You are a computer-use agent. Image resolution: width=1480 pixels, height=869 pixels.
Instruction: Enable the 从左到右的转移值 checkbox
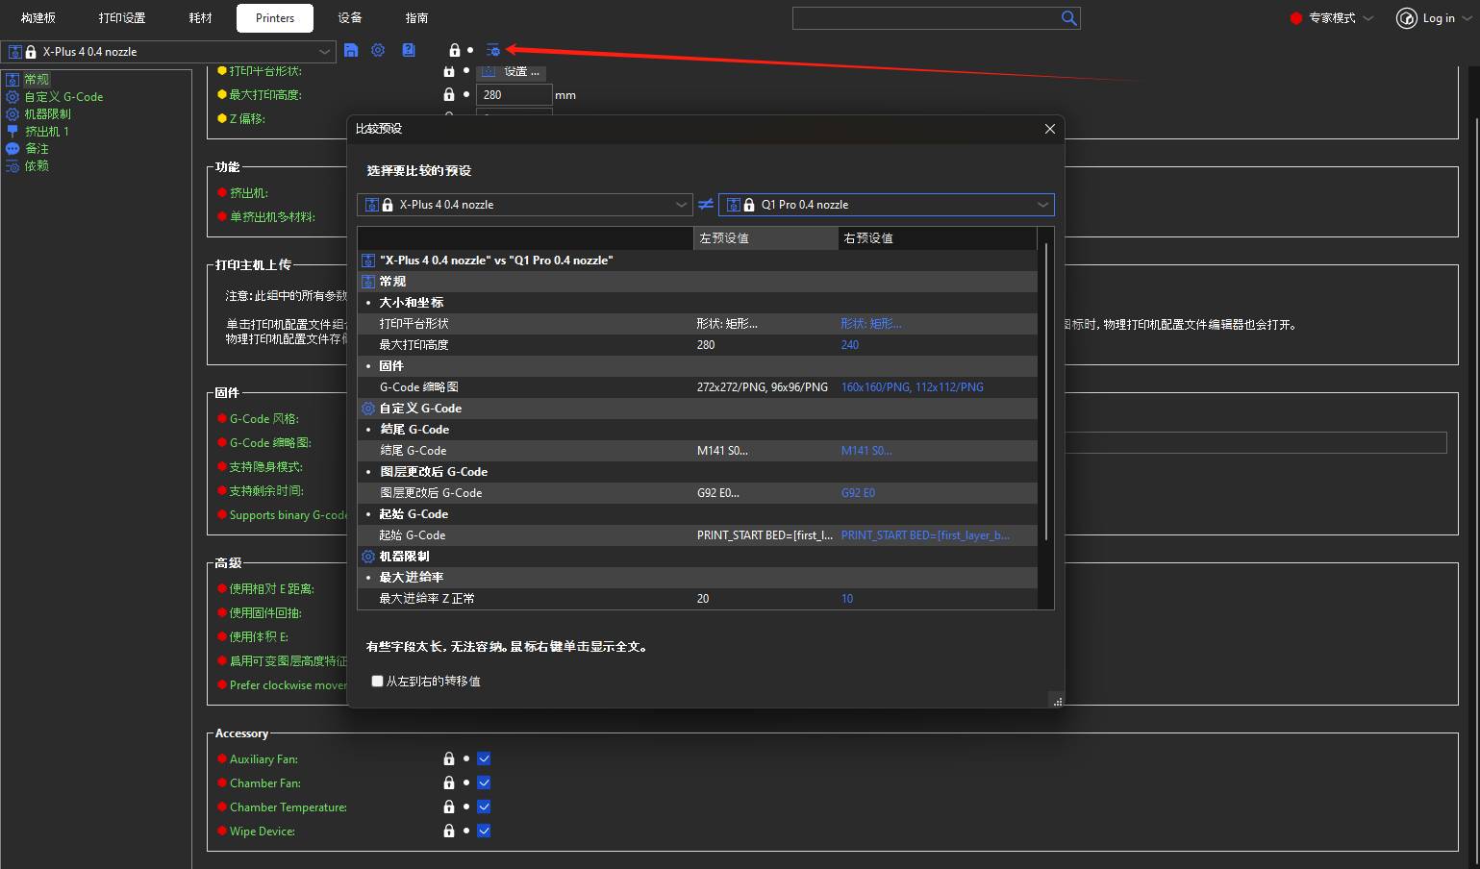[x=377, y=681]
